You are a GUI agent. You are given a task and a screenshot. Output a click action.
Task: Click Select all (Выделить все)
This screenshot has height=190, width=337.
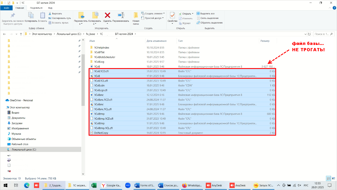206,13
